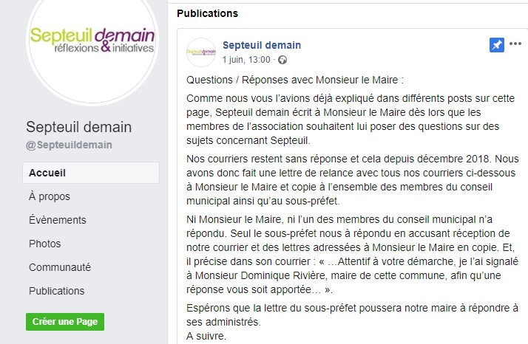The width and height of the screenshot is (528, 344).
Task: Click the A suivre line ending the post
Action: tap(206, 336)
